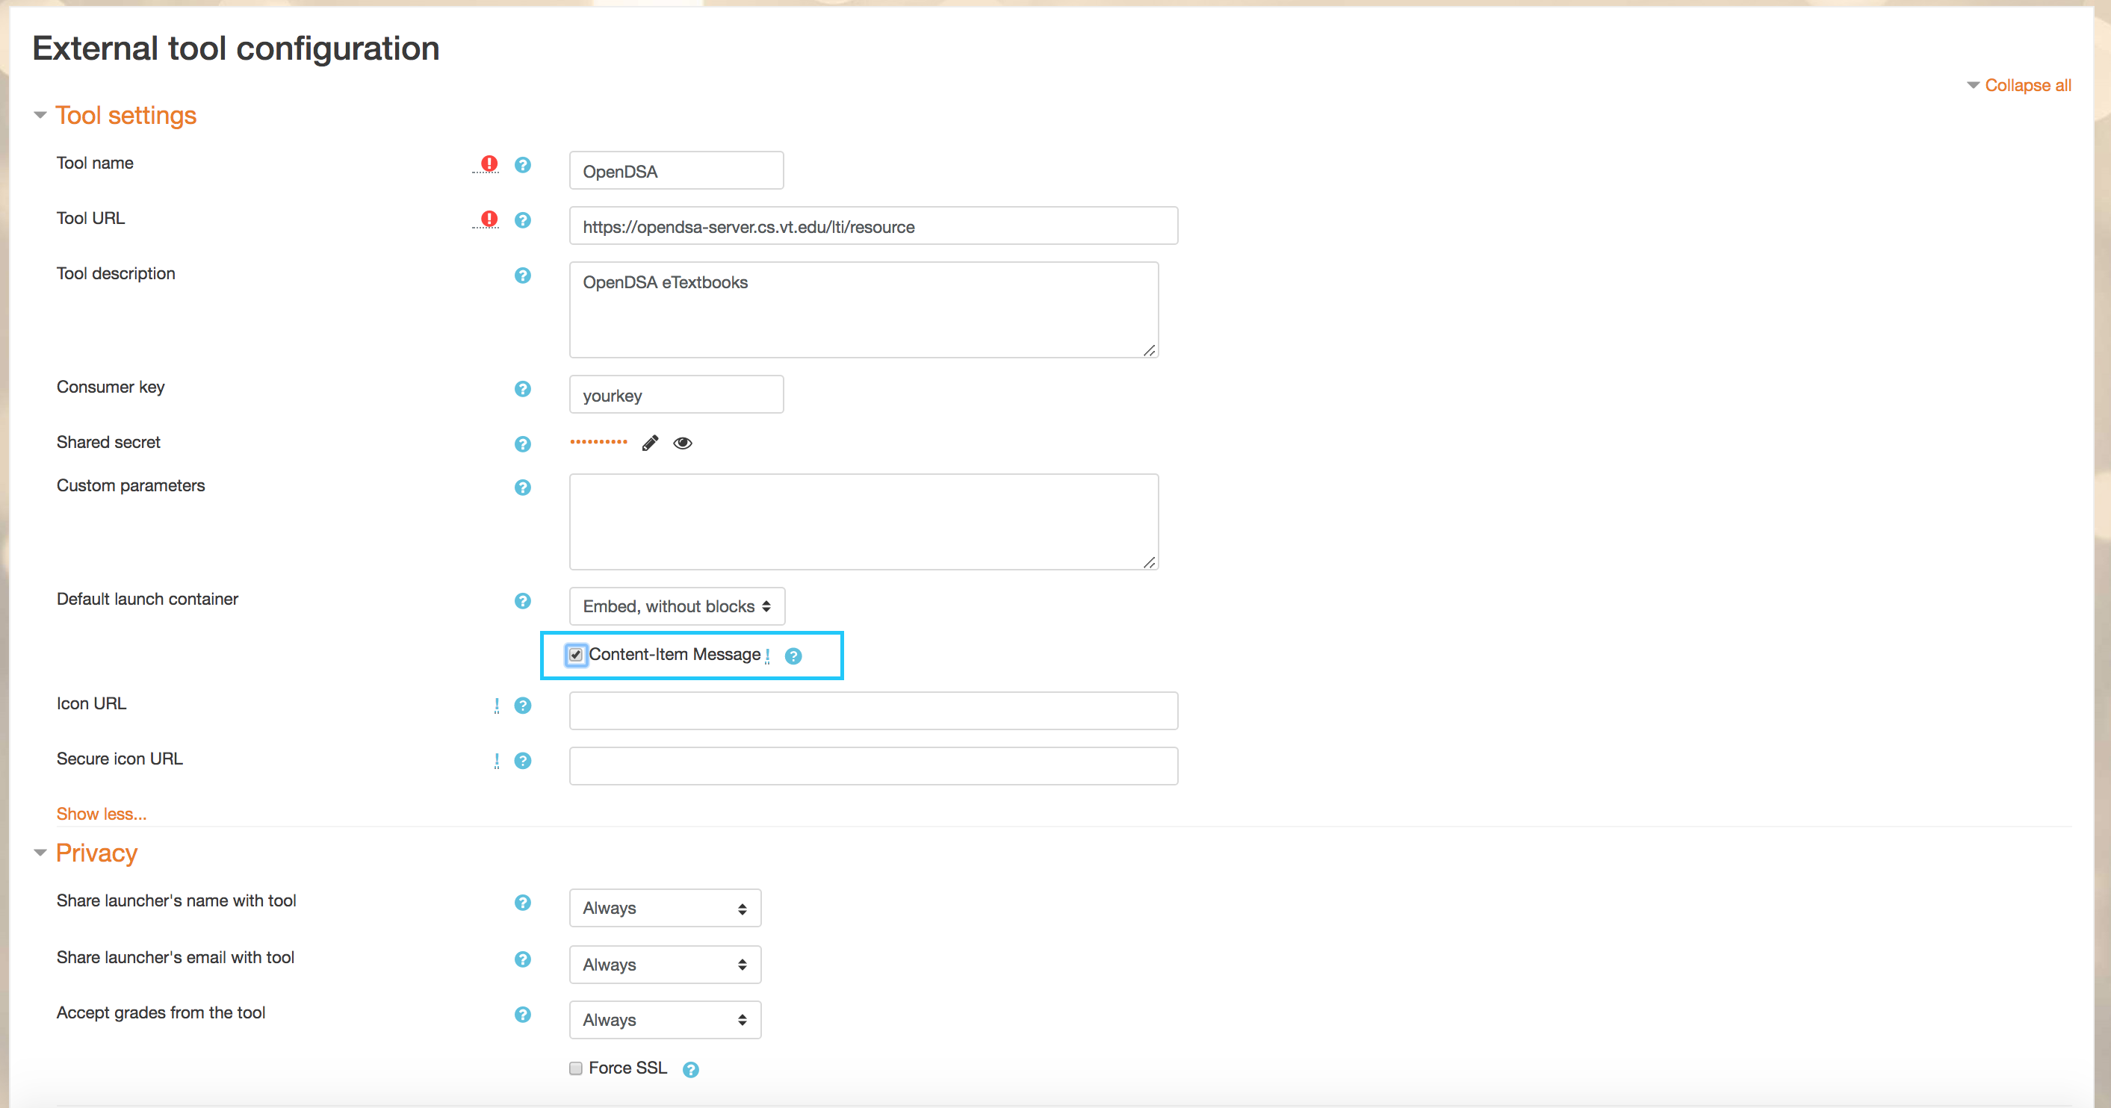Click advanced marker beside Secure icon URL
The width and height of the screenshot is (2111, 1108).
click(497, 761)
